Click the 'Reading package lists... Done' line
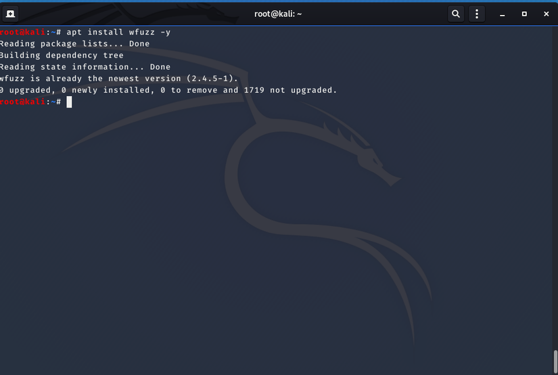The height and width of the screenshot is (375, 558). click(x=74, y=44)
